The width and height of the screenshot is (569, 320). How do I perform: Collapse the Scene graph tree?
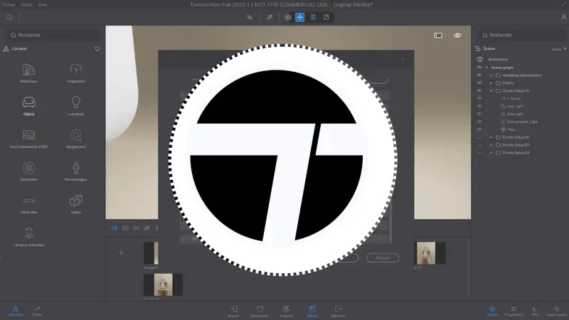pyautogui.click(x=486, y=68)
